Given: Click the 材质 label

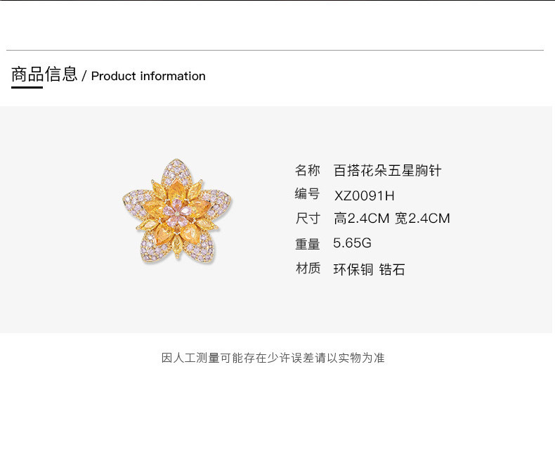Looking at the screenshot, I should coord(308,268).
